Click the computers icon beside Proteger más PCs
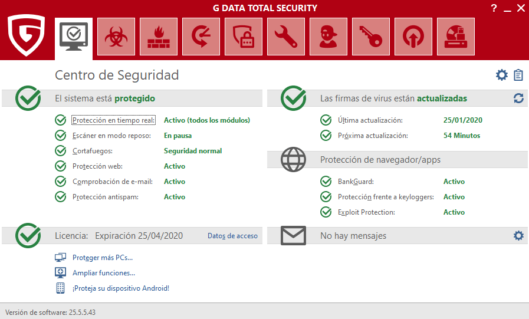Viewport: 529px width, 319px height. point(60,258)
